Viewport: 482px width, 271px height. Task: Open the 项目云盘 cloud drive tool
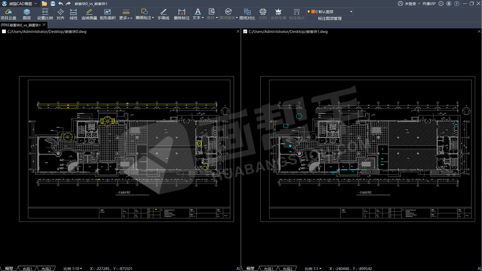[8, 14]
